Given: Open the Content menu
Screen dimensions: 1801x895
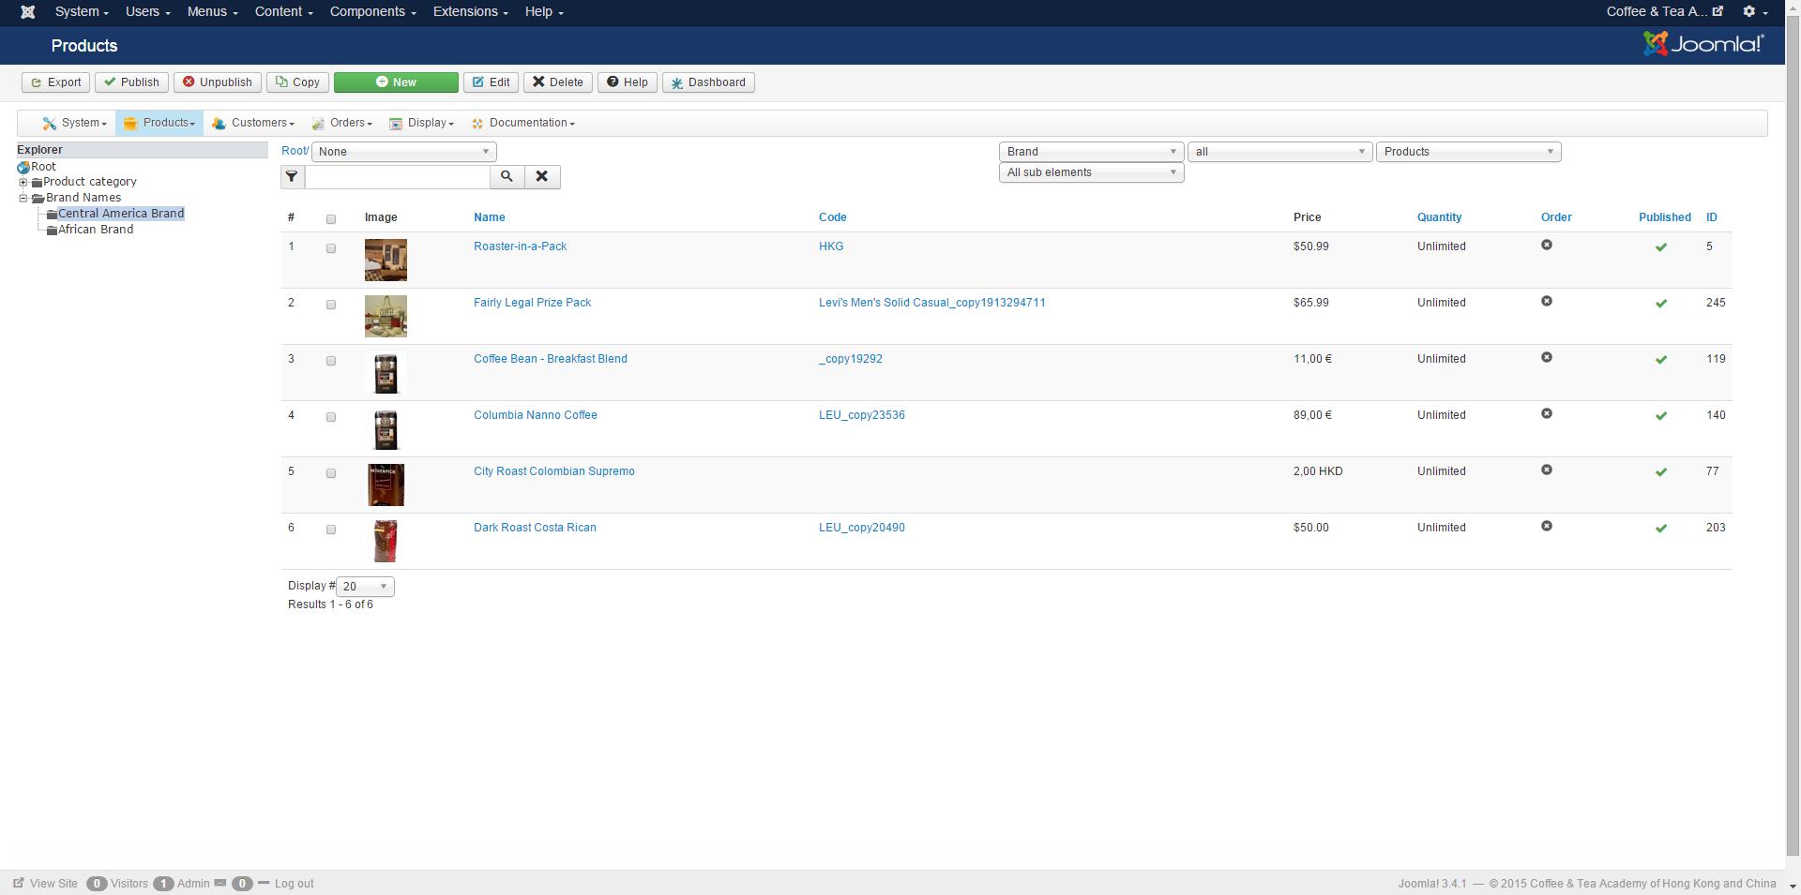Looking at the screenshot, I should pos(284,12).
